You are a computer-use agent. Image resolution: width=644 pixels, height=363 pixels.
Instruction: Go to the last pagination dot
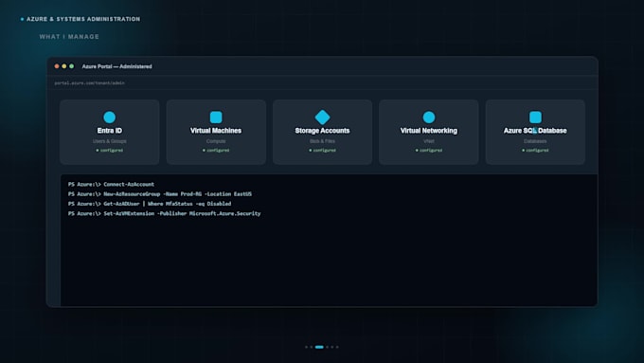point(337,347)
